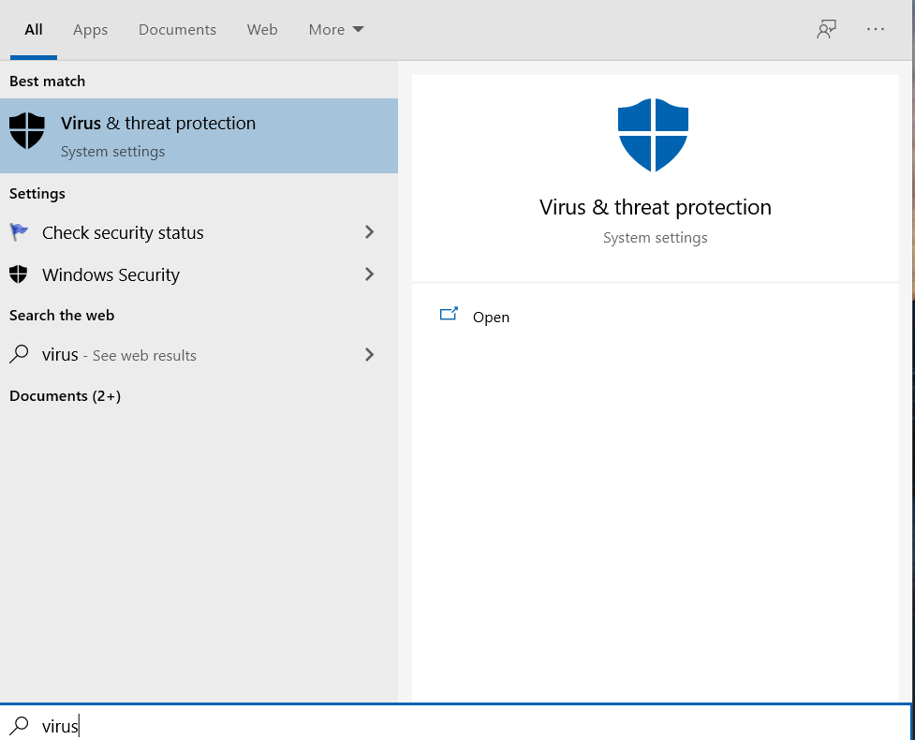This screenshot has height=740, width=915.
Task: Switch to the Web tab
Action: pyautogui.click(x=262, y=29)
